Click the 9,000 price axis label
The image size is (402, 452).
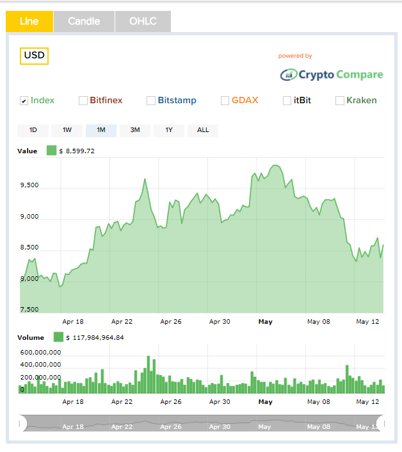pos(29,217)
